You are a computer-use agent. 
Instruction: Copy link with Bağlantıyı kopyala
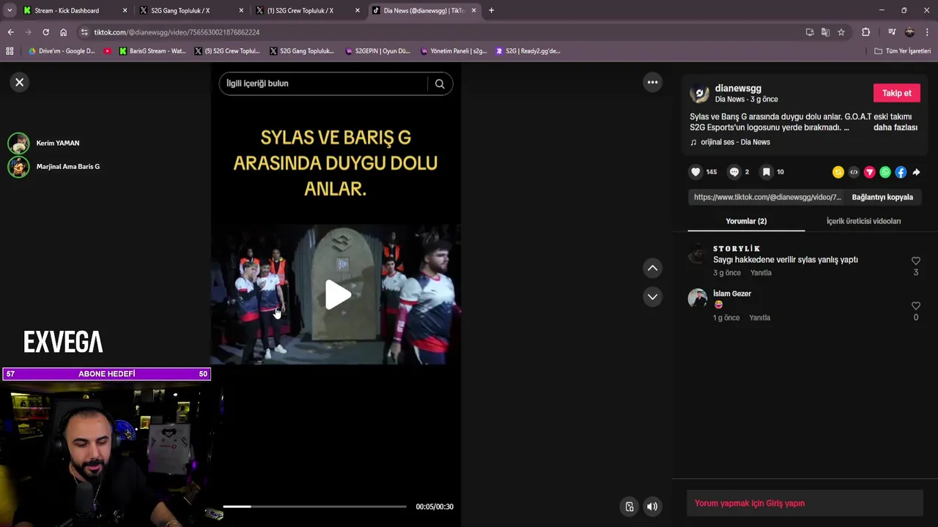(882, 197)
